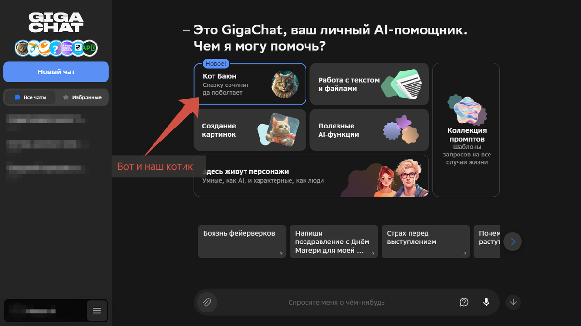Open the hamburger menu at bottom left
This screenshot has width=581, height=326.
pos(97,311)
